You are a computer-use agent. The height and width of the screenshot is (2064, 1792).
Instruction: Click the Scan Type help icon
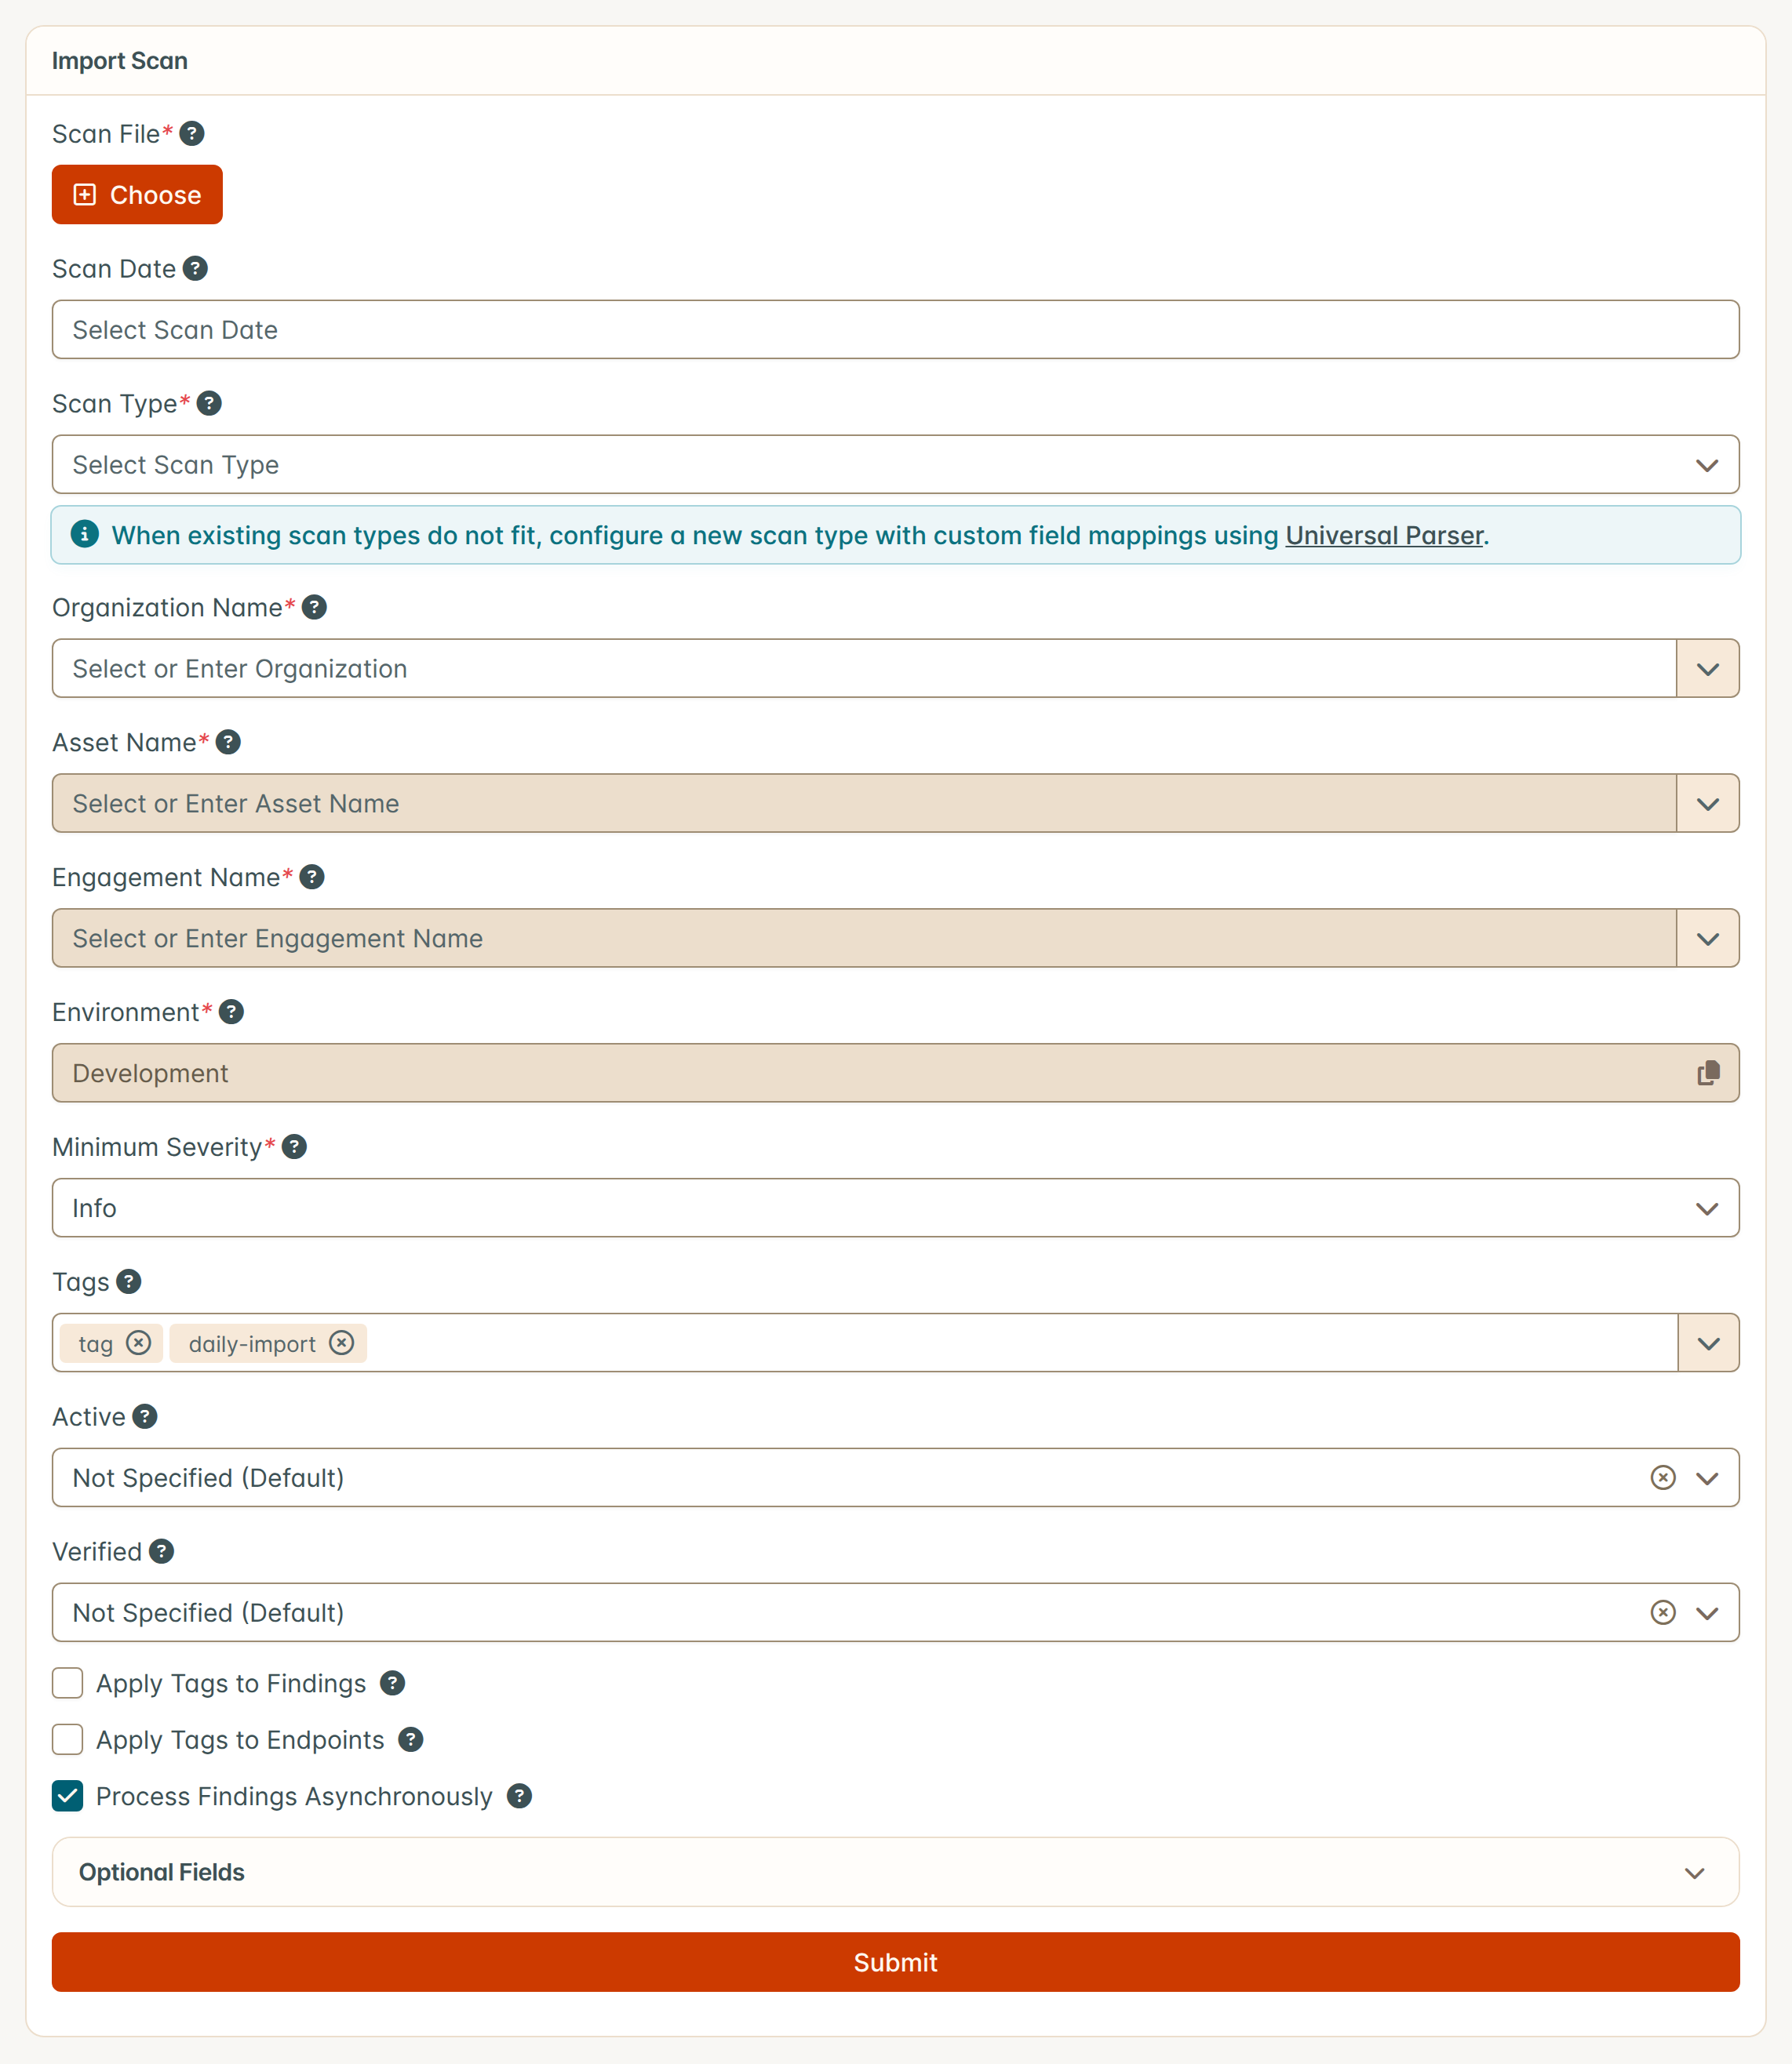[x=209, y=403]
